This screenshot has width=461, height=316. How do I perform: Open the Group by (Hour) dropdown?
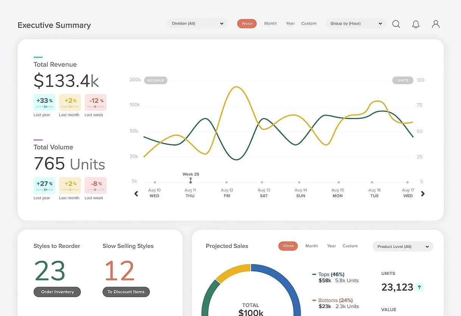pos(356,23)
